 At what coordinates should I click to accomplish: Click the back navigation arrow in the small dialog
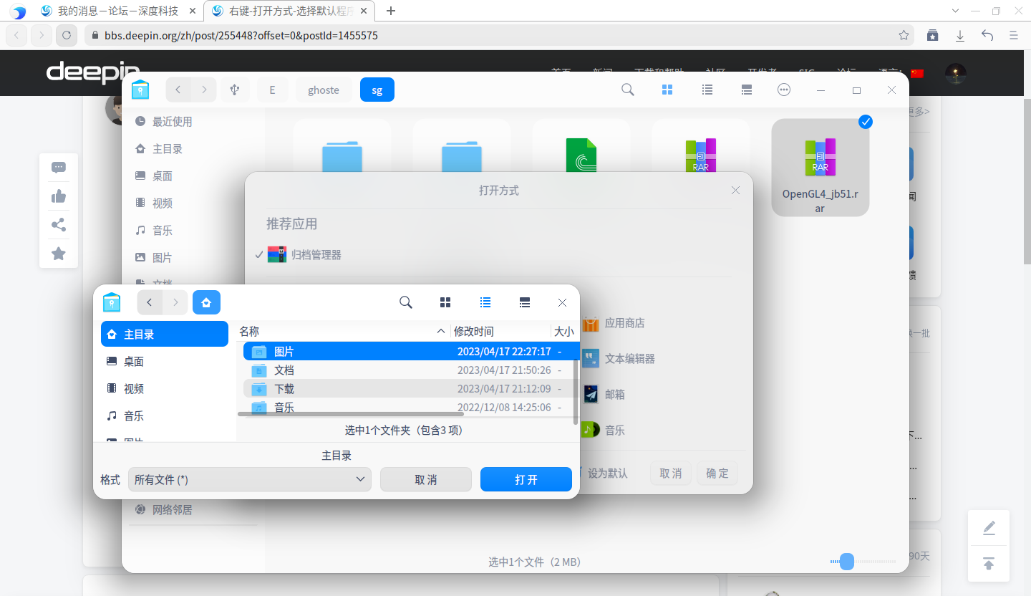tap(150, 302)
